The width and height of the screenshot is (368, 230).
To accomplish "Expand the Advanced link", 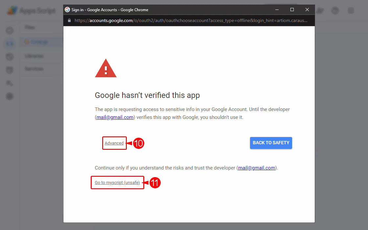I will click(114, 143).
